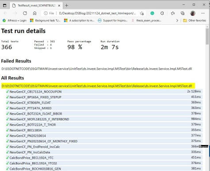
Task: Select the NewGenCF_KTB06PA_FLOAT test row
Action: pyautogui.click(x=104, y=103)
